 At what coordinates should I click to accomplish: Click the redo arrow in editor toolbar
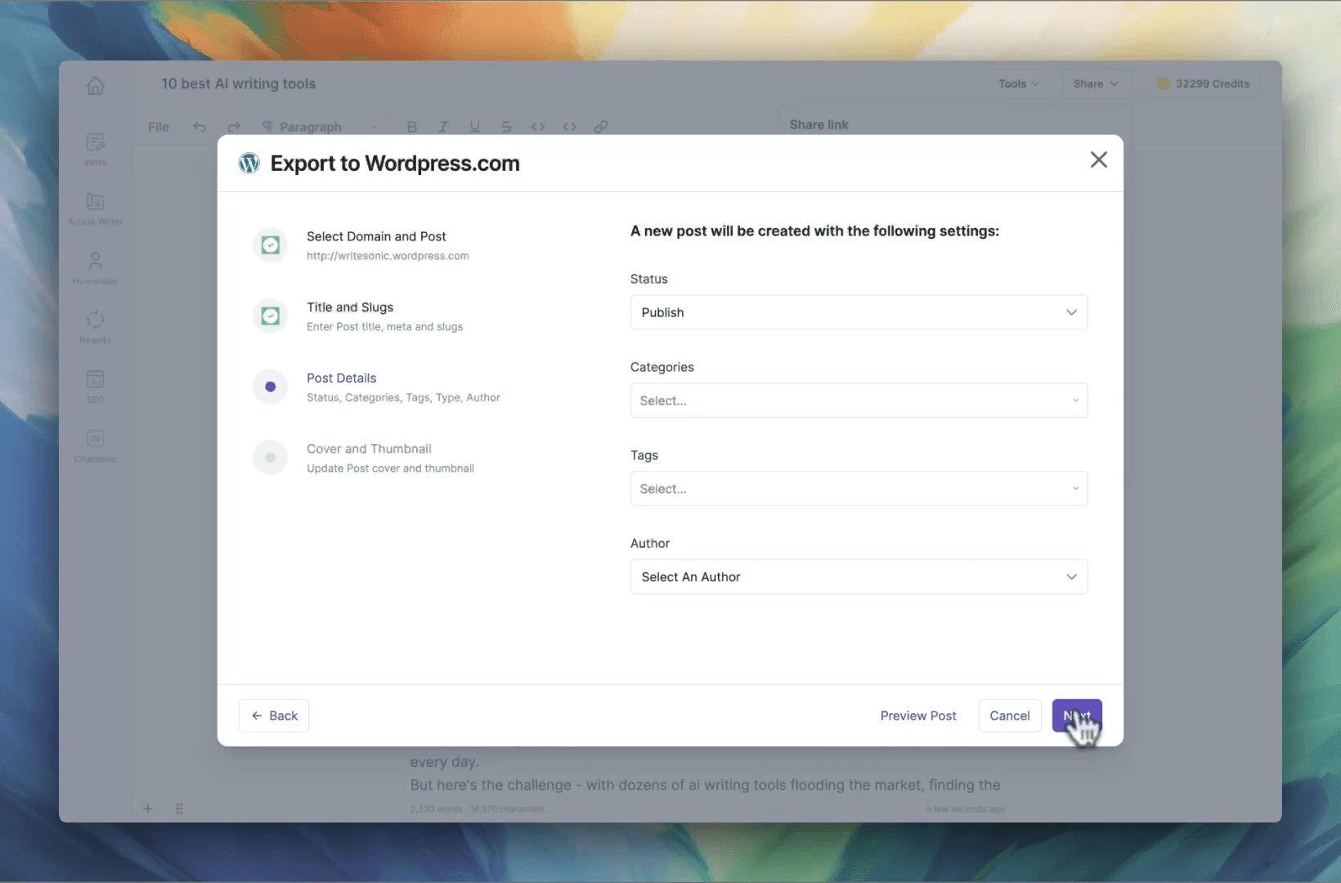click(x=234, y=127)
